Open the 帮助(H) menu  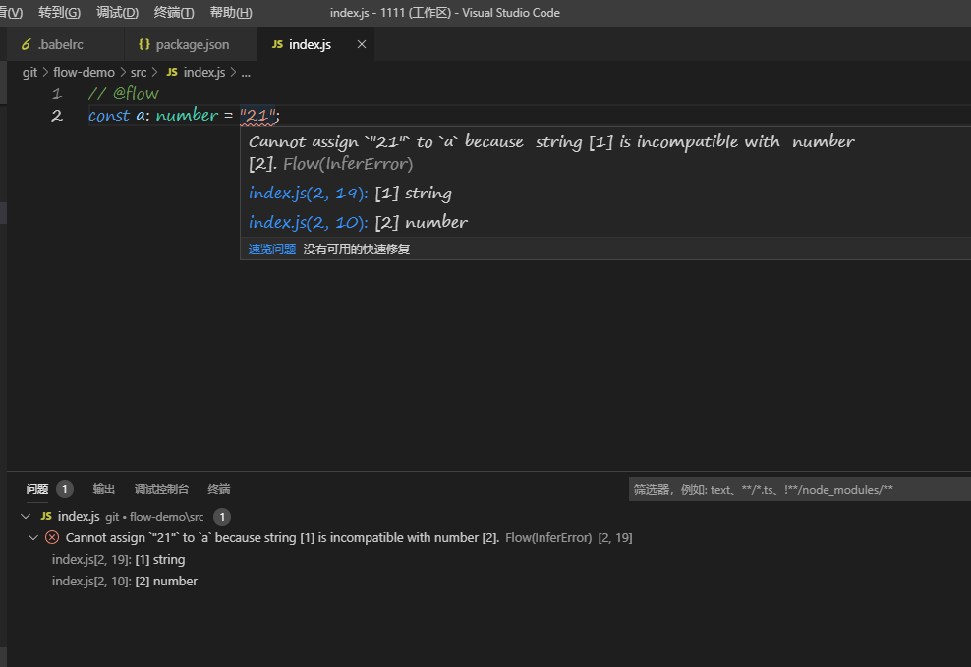coord(231,13)
